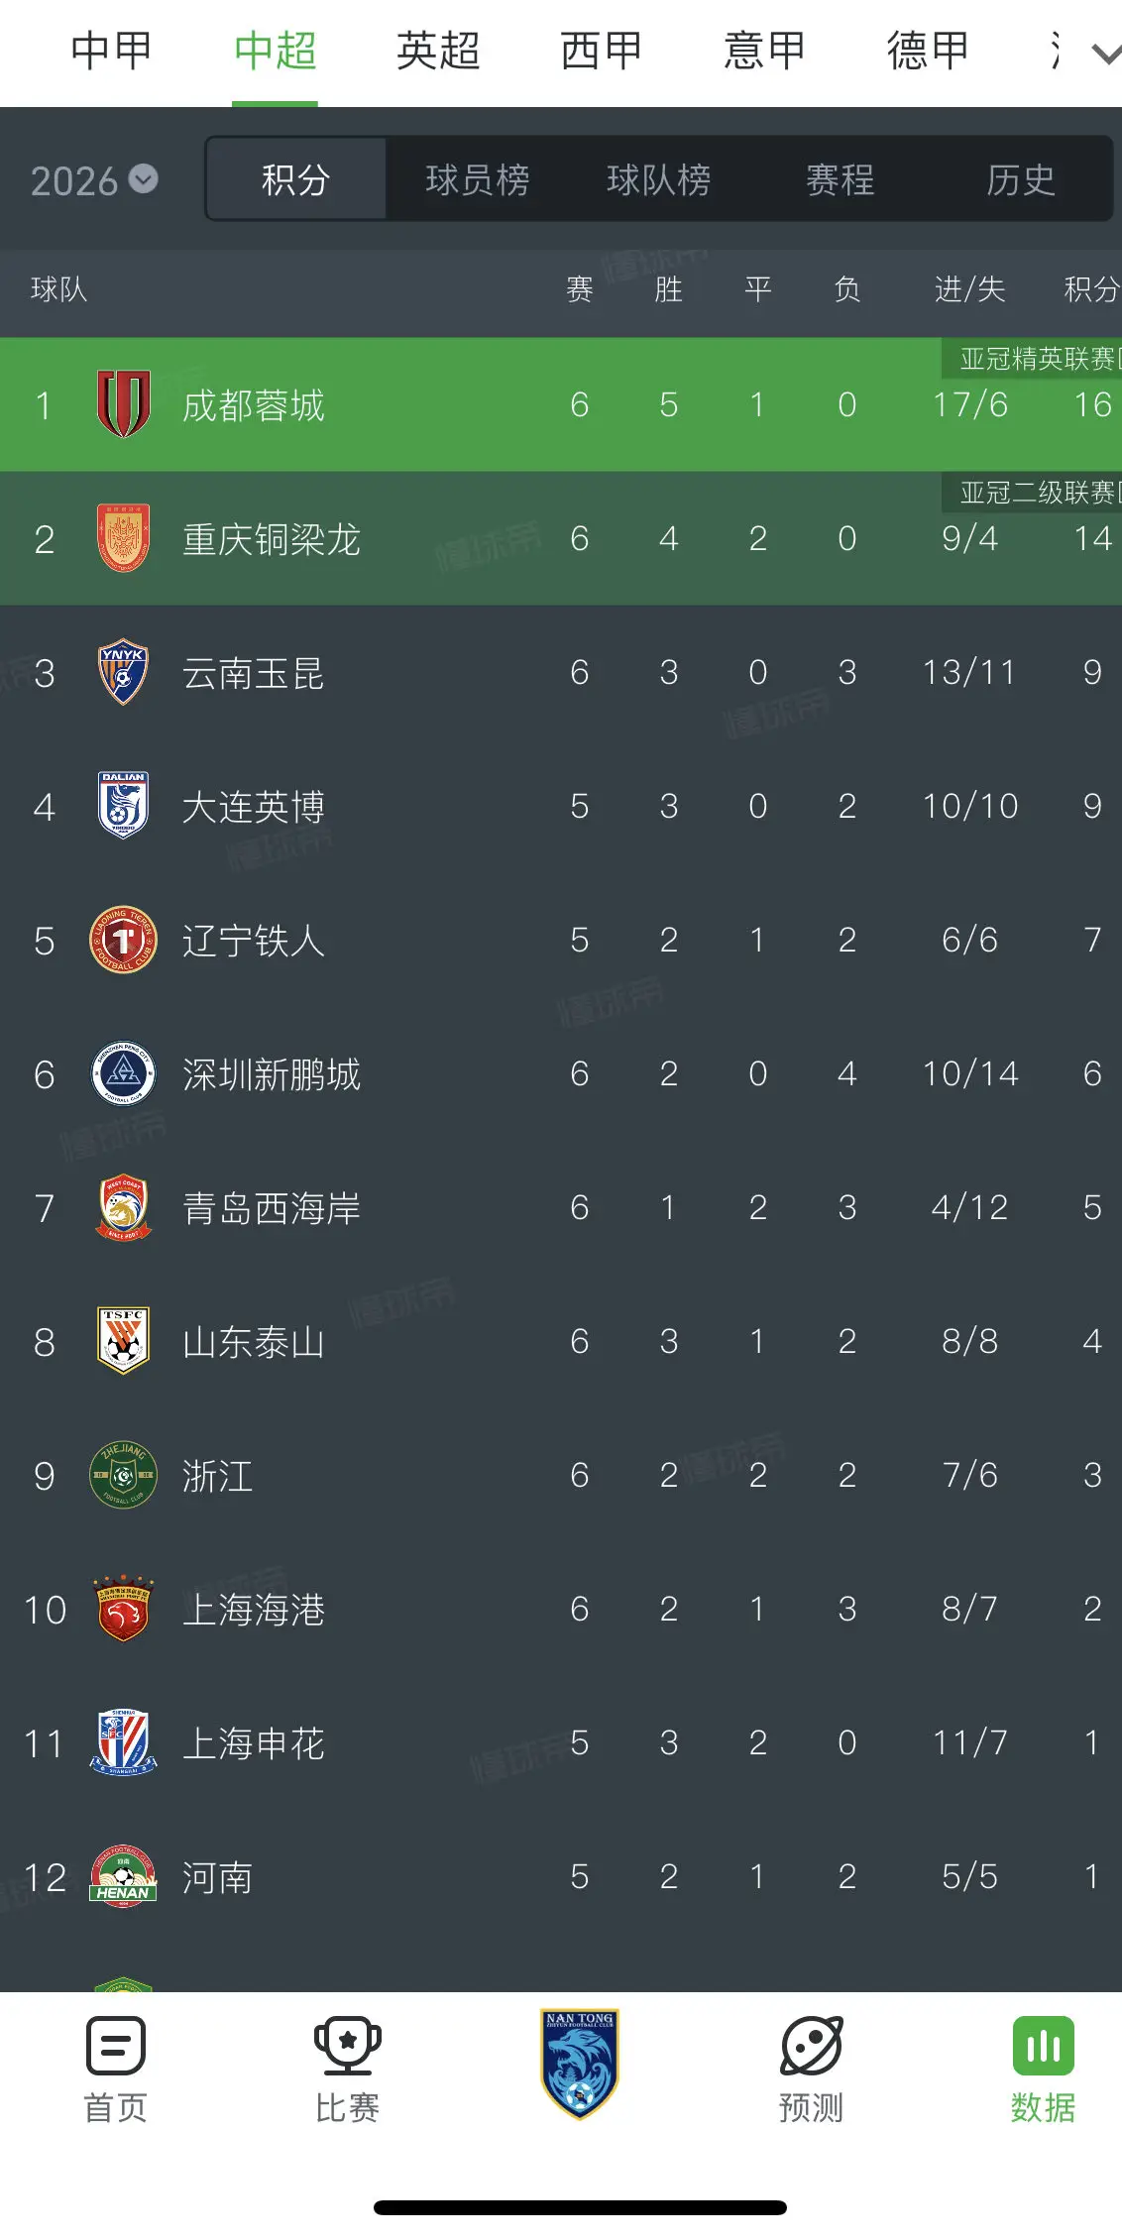Tap the 积分 column header
Screen dimensions: 1122x2239
point(1091,289)
